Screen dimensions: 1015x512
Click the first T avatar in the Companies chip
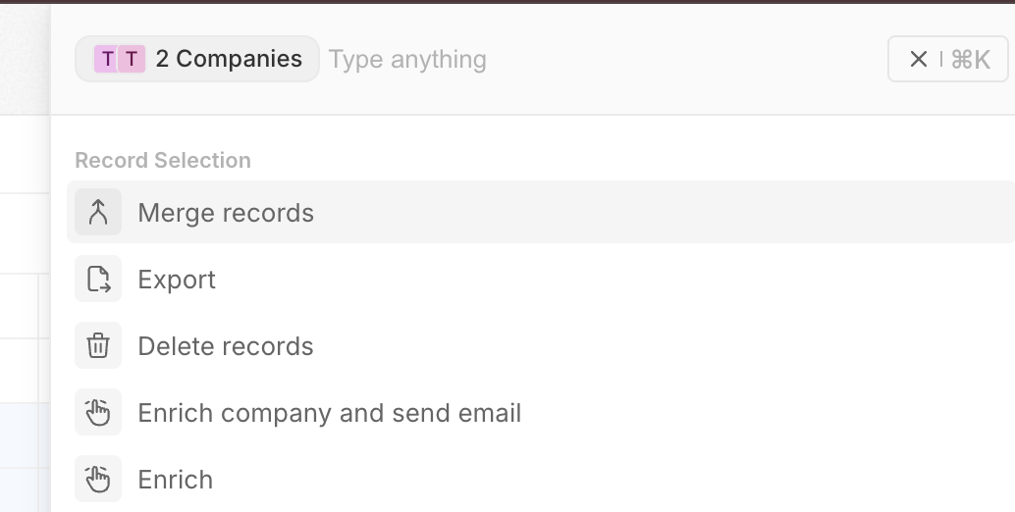107,60
